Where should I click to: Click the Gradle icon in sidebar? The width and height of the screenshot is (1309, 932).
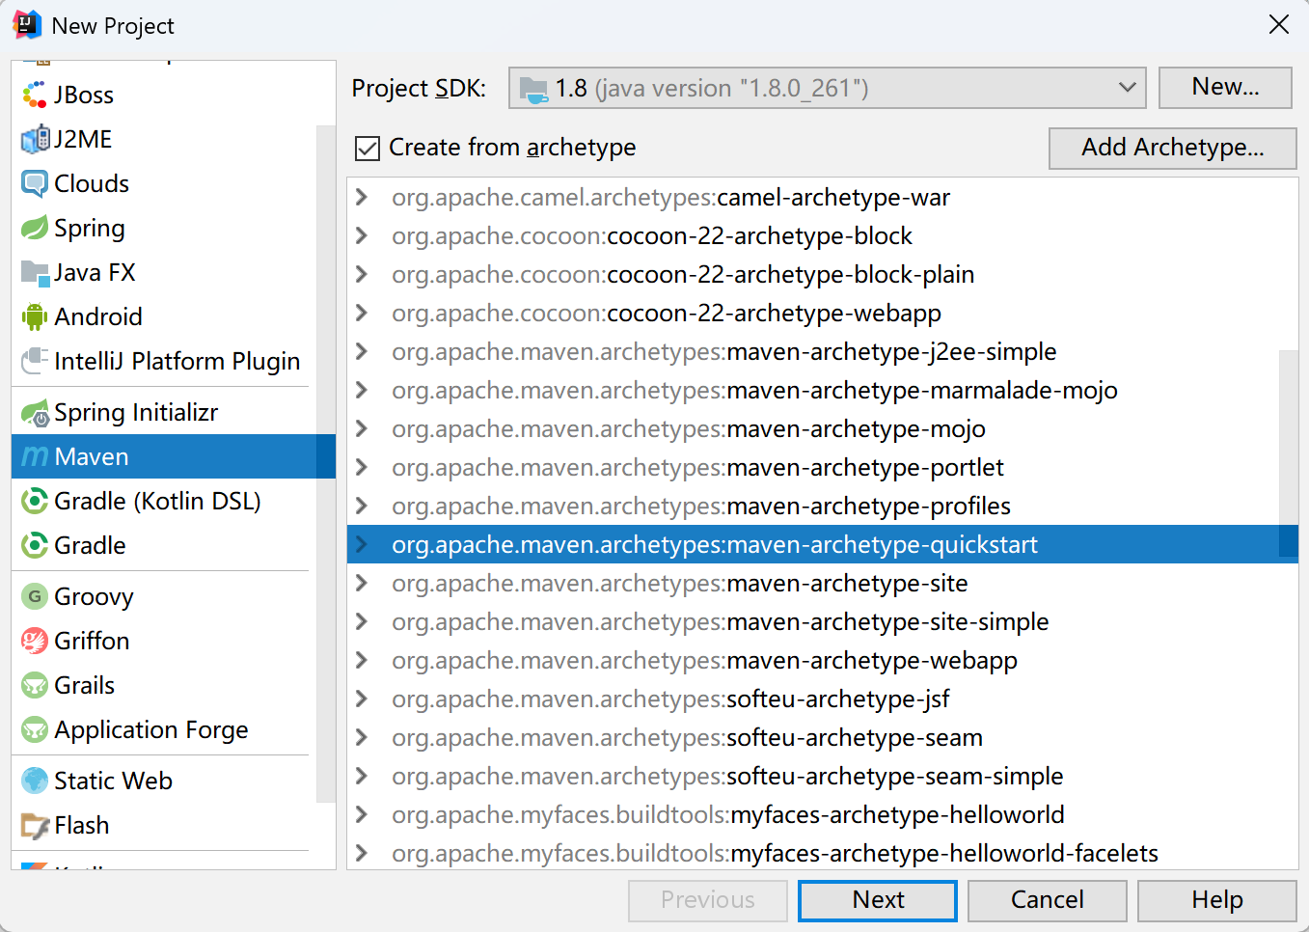35,545
